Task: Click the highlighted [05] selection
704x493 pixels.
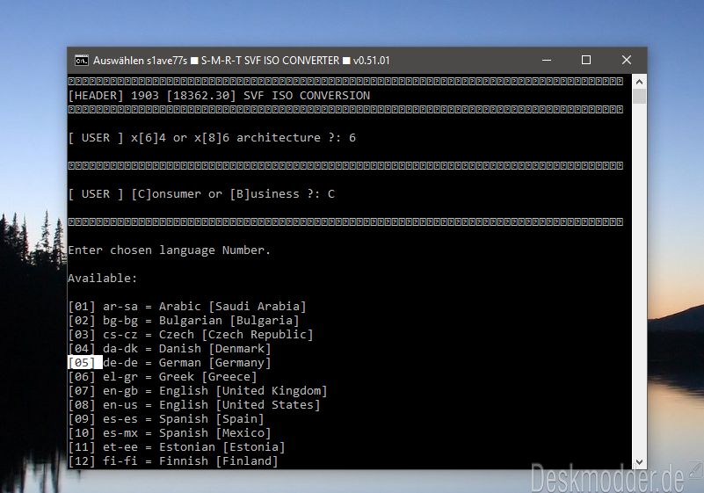Action: tap(85, 362)
